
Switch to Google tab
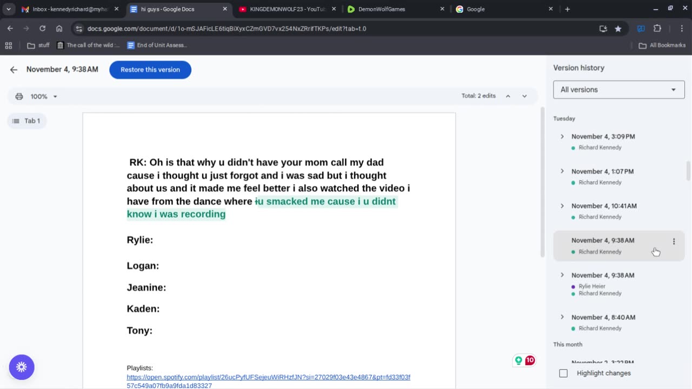(503, 9)
